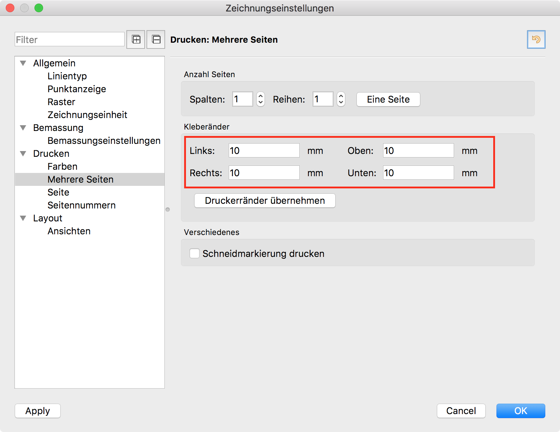Collapse the Drucken tree section

pos(23,154)
